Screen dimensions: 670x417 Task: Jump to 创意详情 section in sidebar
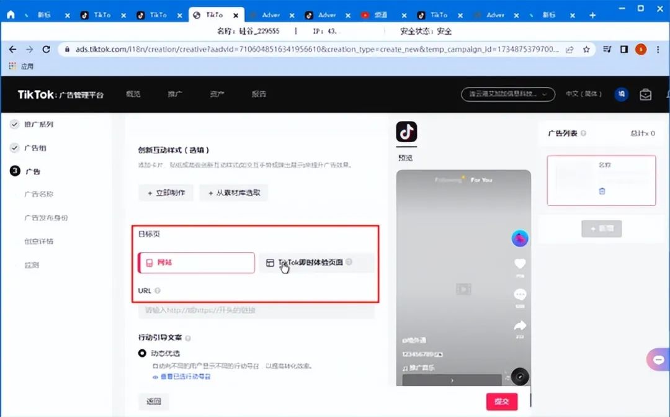click(x=39, y=241)
